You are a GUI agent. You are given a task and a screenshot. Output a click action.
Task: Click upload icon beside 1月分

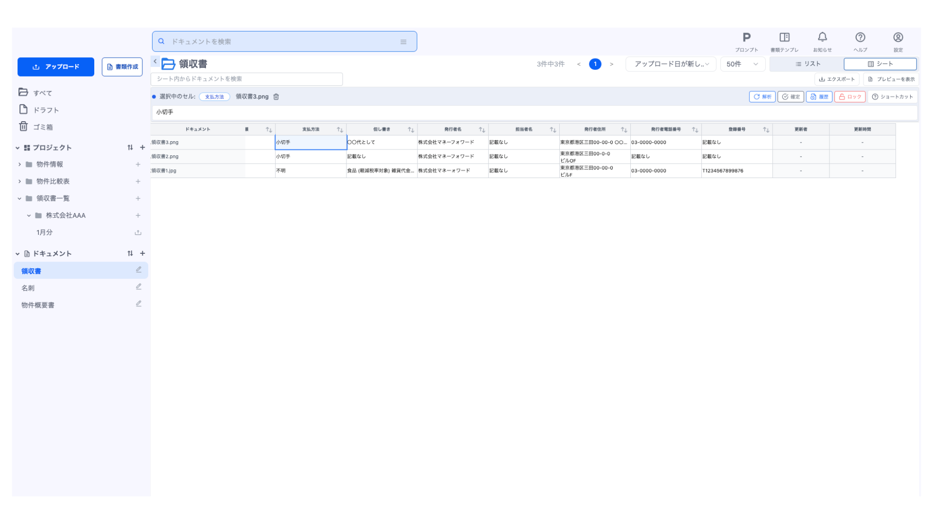pos(138,233)
